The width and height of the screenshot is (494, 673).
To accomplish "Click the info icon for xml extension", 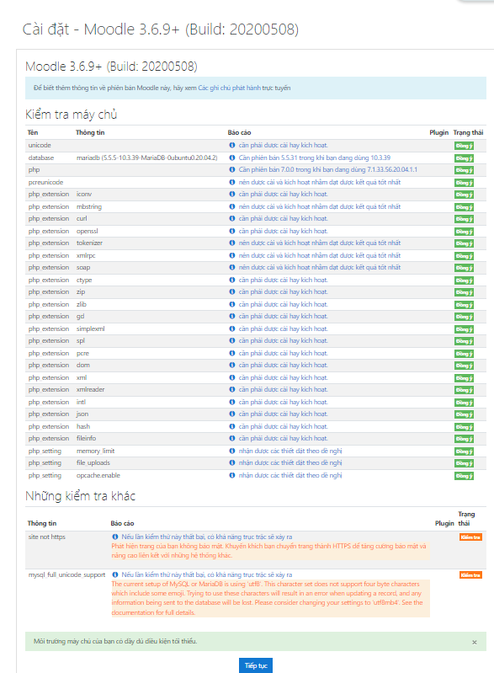I will point(232,377).
